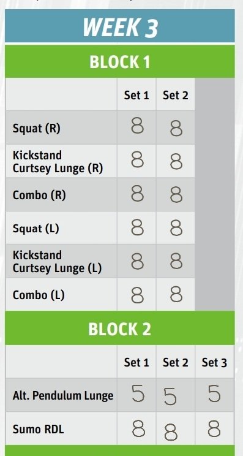Edit Alt. Pendulum Lunge Set 1 value
The image size is (243, 456).
(136, 395)
